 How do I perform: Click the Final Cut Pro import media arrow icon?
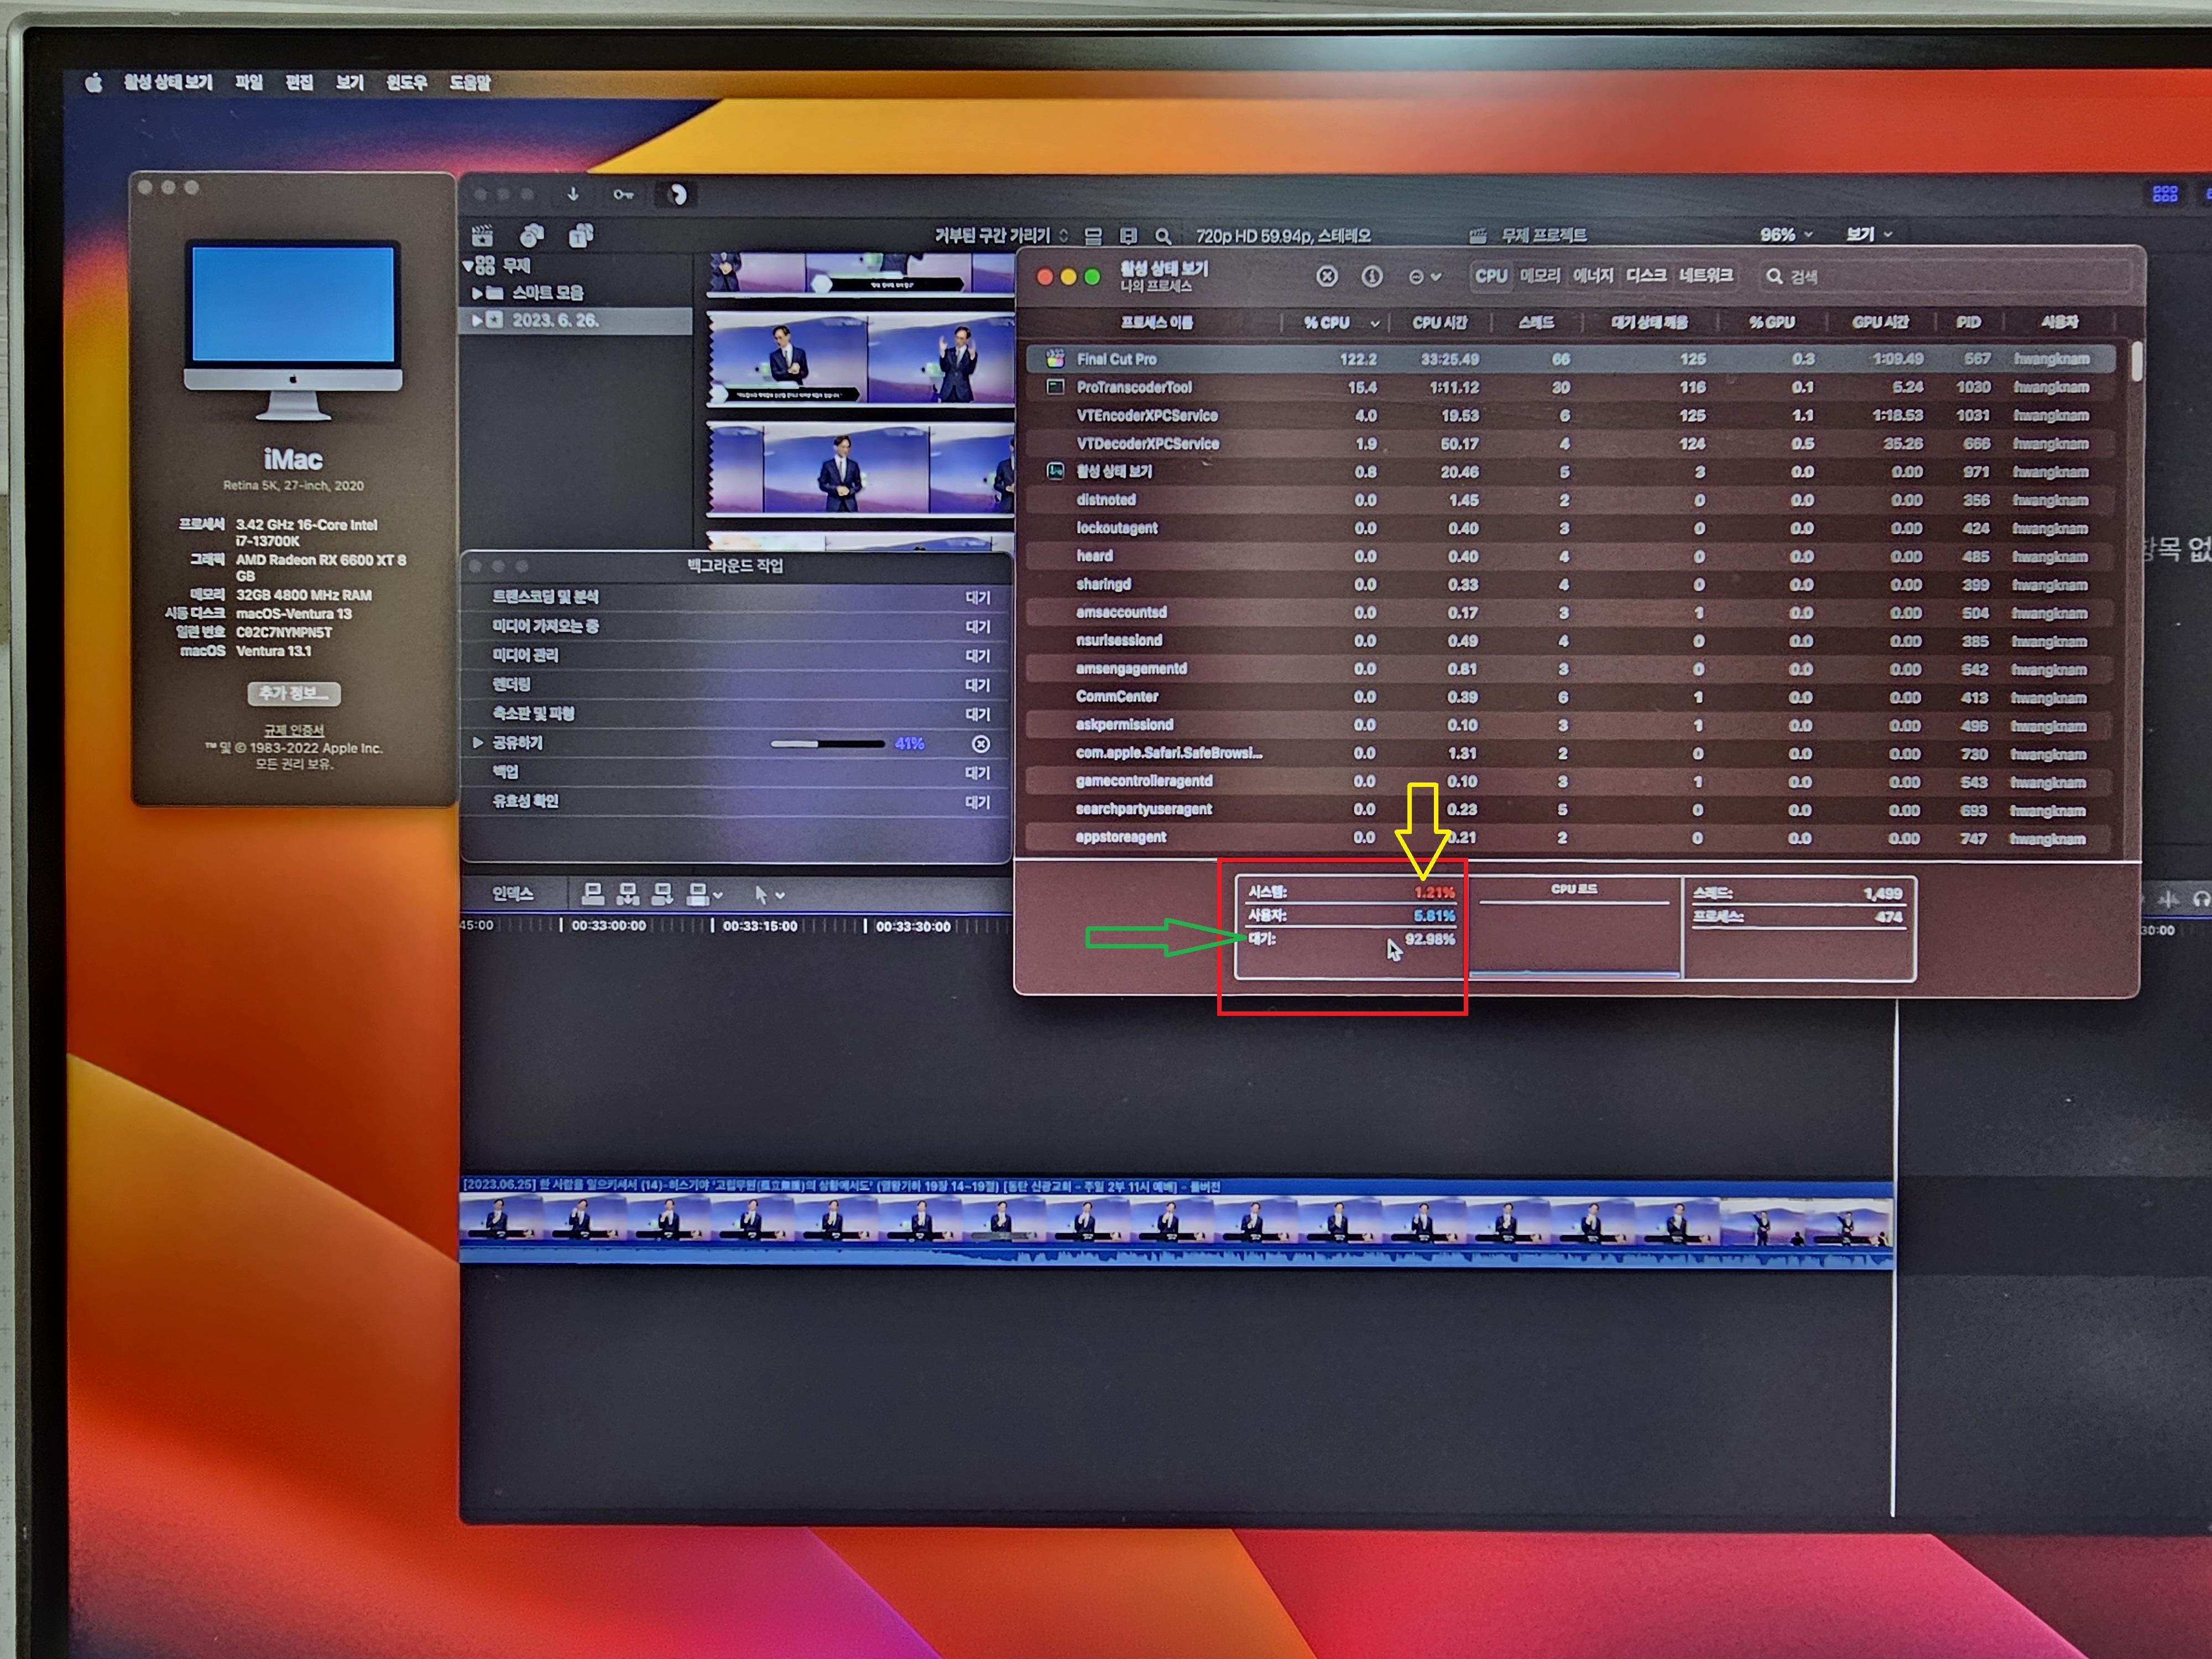[573, 194]
